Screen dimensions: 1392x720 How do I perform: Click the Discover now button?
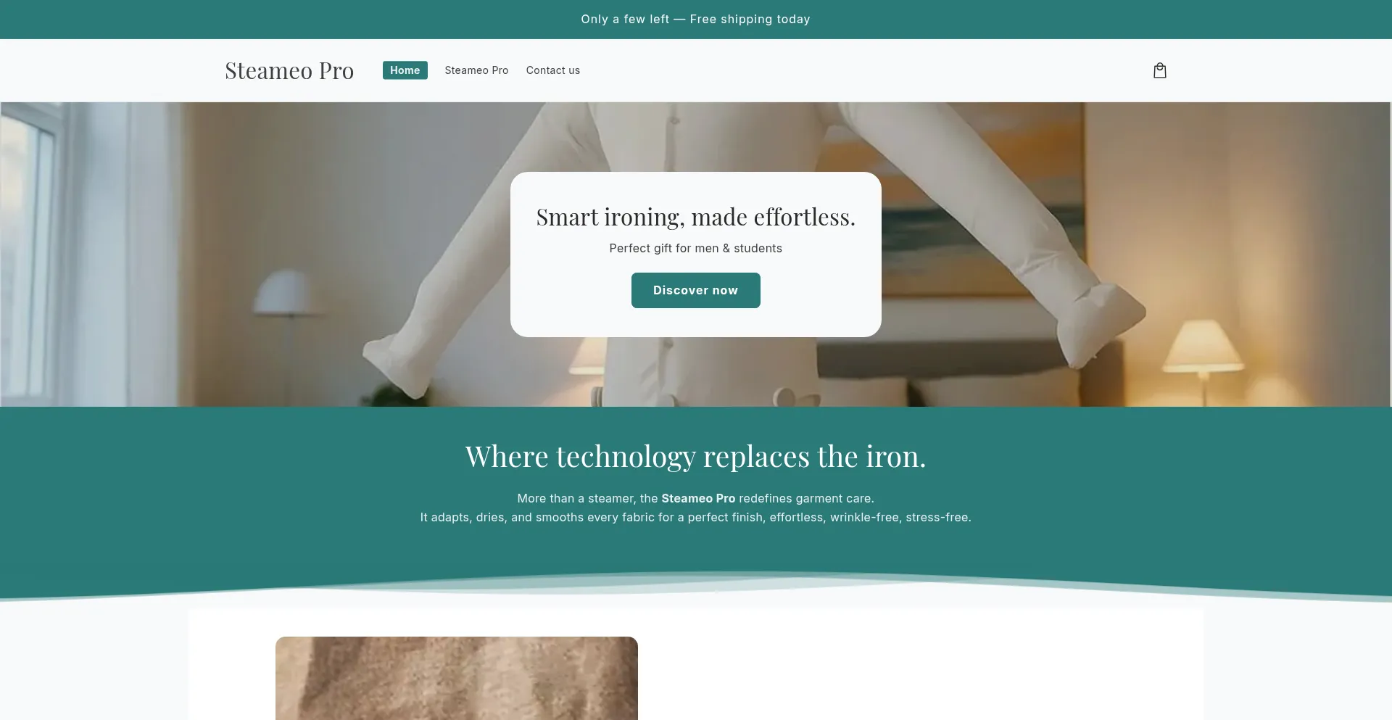(x=695, y=290)
